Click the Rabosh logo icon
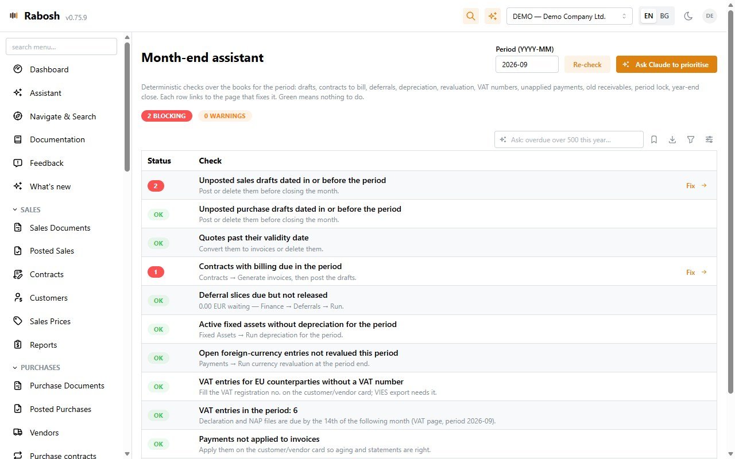Screen dimensions: 735x459 14,16
